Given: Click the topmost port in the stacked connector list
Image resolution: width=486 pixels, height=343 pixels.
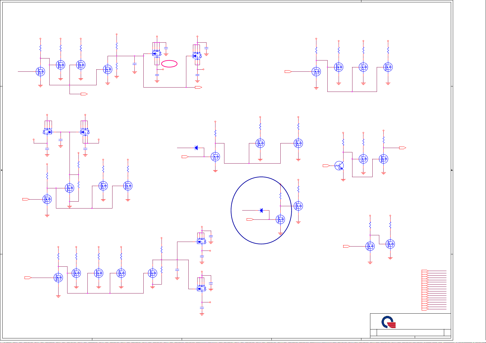Looking at the screenshot, I should 425,271.
